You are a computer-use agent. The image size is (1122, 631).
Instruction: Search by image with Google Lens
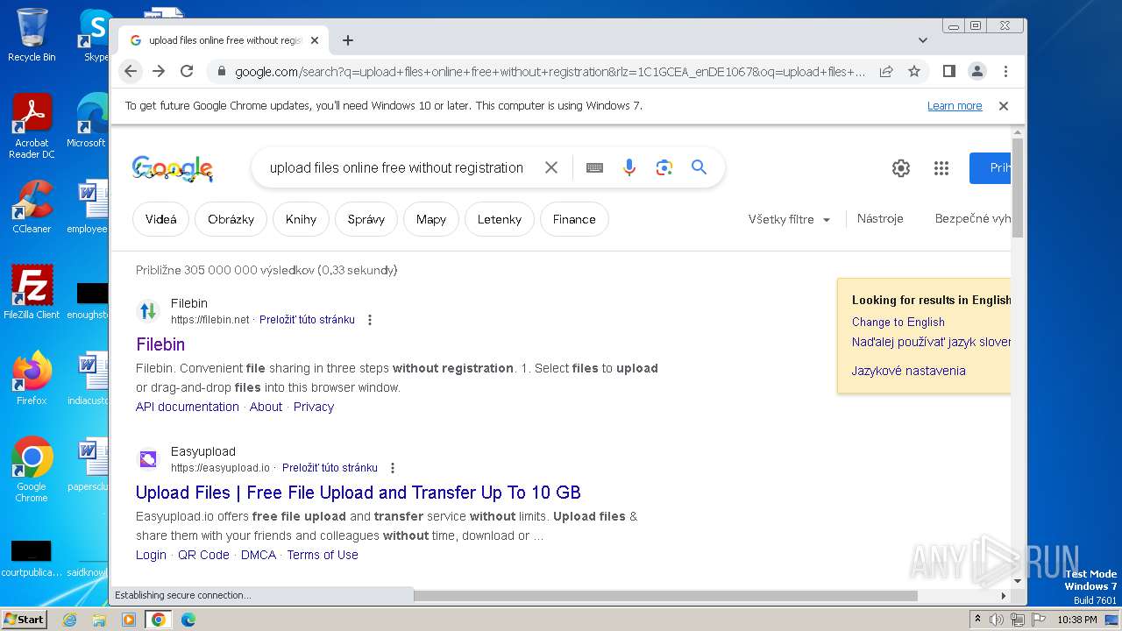click(664, 167)
